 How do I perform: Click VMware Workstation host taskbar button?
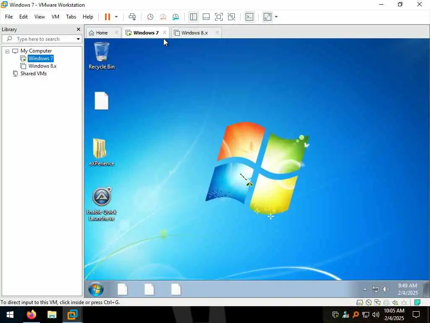(x=72, y=315)
